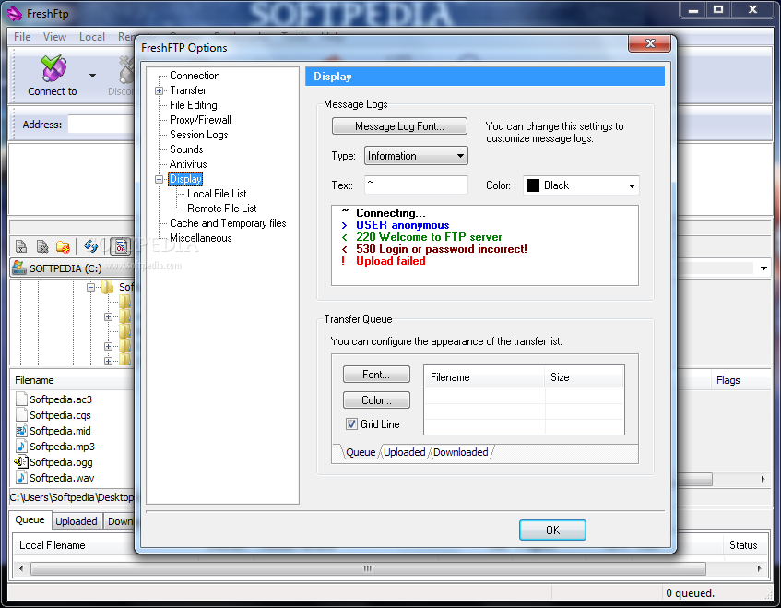Click the delete file icon in local toolbar

42,246
